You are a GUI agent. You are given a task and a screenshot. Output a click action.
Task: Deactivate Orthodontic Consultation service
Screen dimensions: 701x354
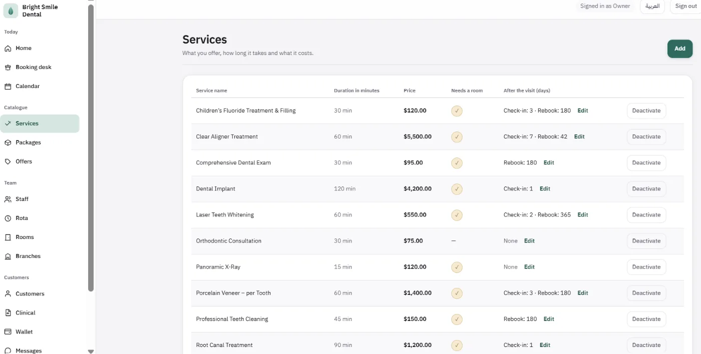pyautogui.click(x=646, y=241)
